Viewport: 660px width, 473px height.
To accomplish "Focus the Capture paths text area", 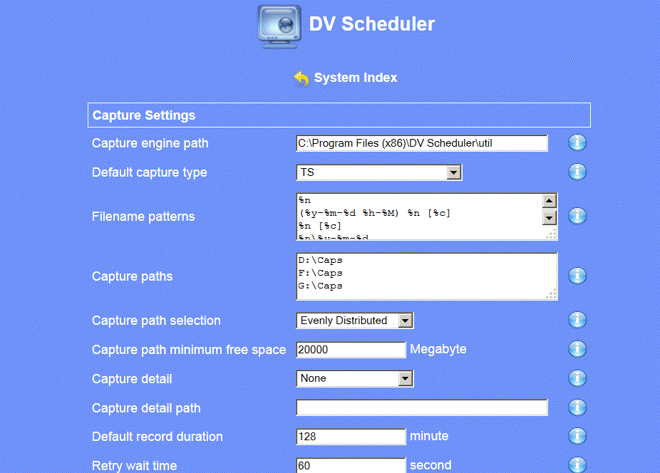I will (421, 276).
